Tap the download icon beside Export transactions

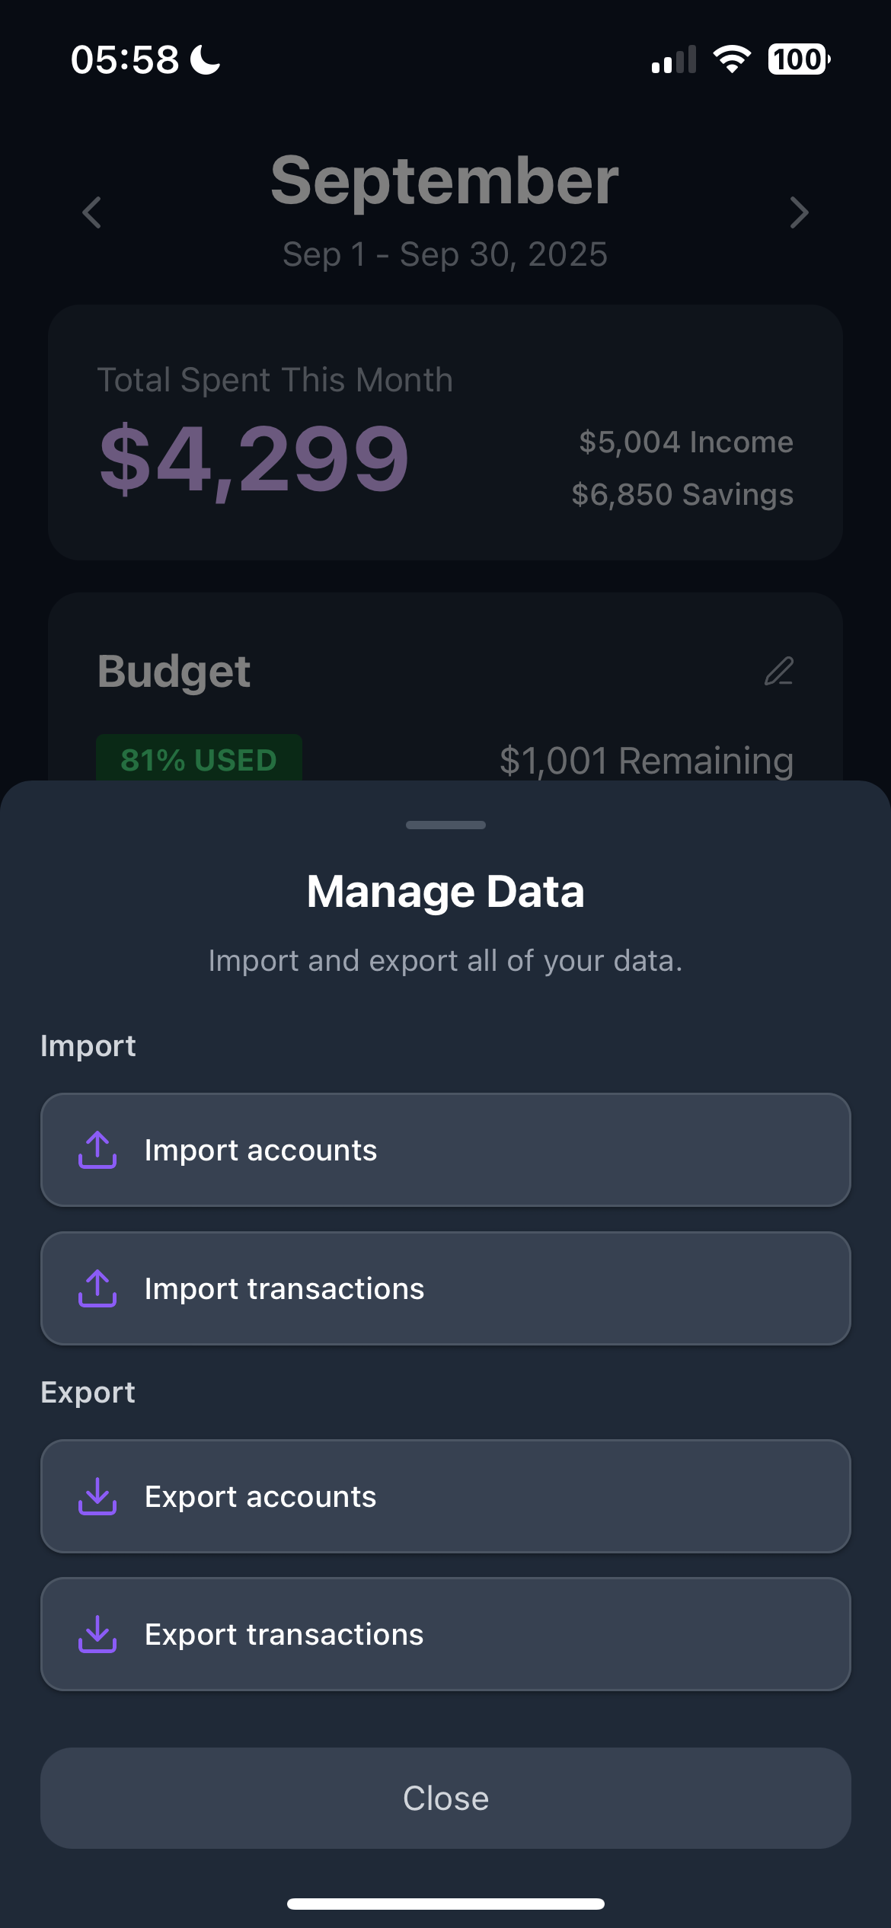97,1634
